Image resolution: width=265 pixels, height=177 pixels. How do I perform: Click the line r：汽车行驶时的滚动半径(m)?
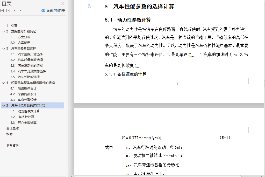pyautogui.click(x=154, y=148)
